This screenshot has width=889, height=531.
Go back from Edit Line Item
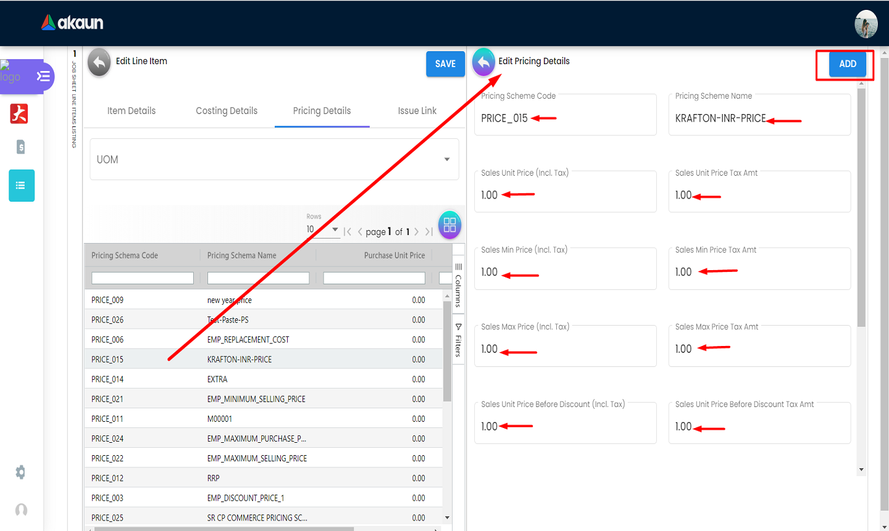click(x=99, y=62)
